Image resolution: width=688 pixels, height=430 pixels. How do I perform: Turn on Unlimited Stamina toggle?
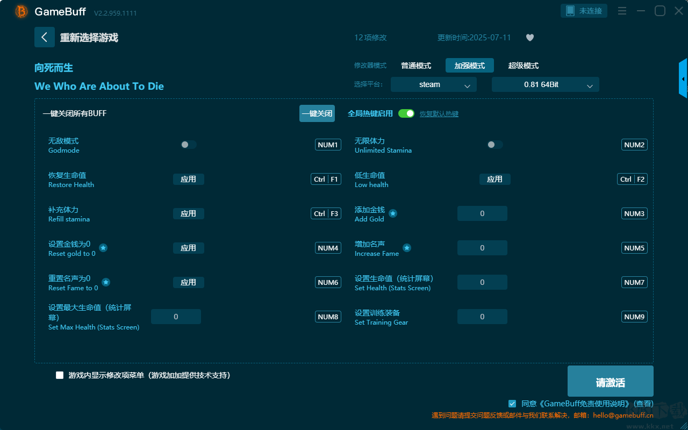494,145
